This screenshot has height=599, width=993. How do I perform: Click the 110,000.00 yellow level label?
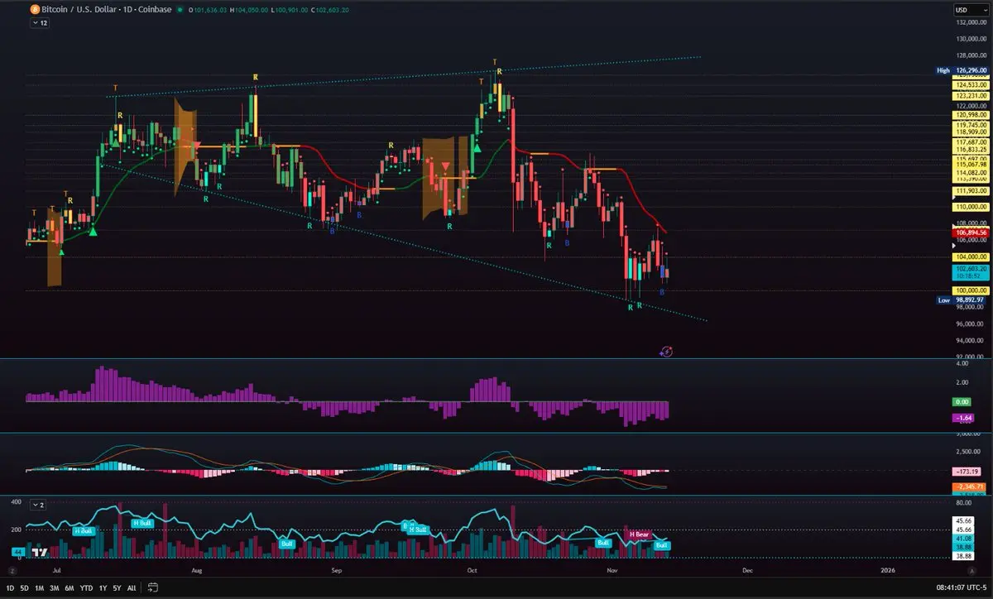coord(972,206)
